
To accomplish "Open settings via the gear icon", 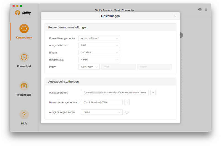I will click(200, 10).
